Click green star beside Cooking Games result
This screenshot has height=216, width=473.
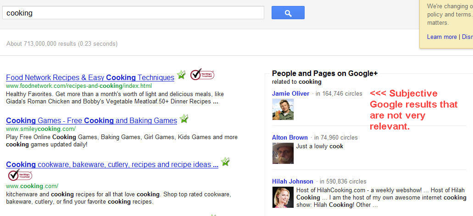point(184,119)
